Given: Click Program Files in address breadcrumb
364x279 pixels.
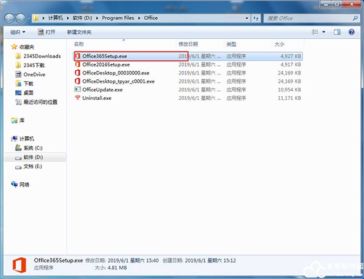Looking at the screenshot, I should (x=118, y=18).
